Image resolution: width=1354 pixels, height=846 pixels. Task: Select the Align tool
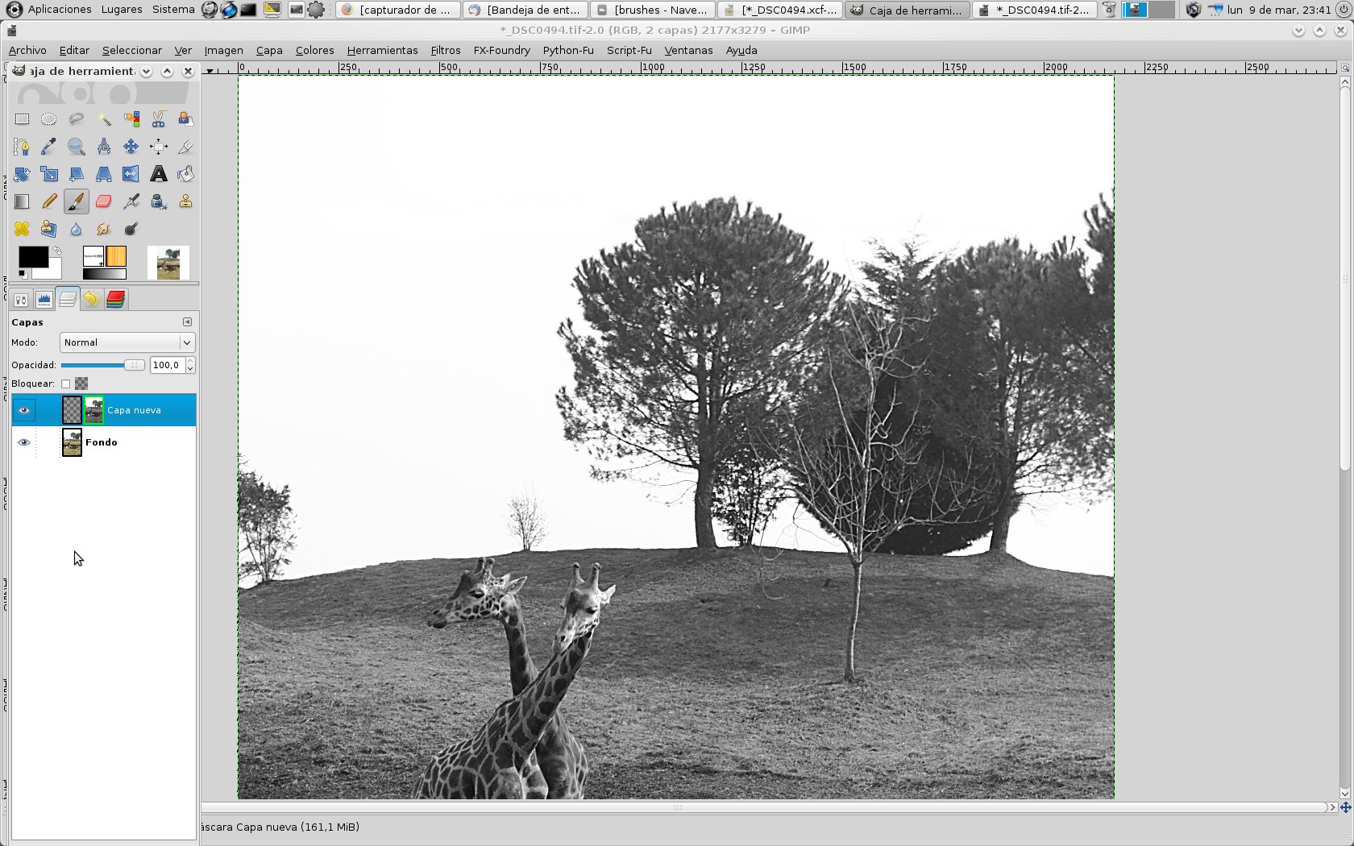159,147
